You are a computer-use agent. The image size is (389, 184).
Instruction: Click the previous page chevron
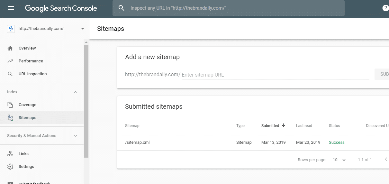pyautogui.click(x=386, y=160)
